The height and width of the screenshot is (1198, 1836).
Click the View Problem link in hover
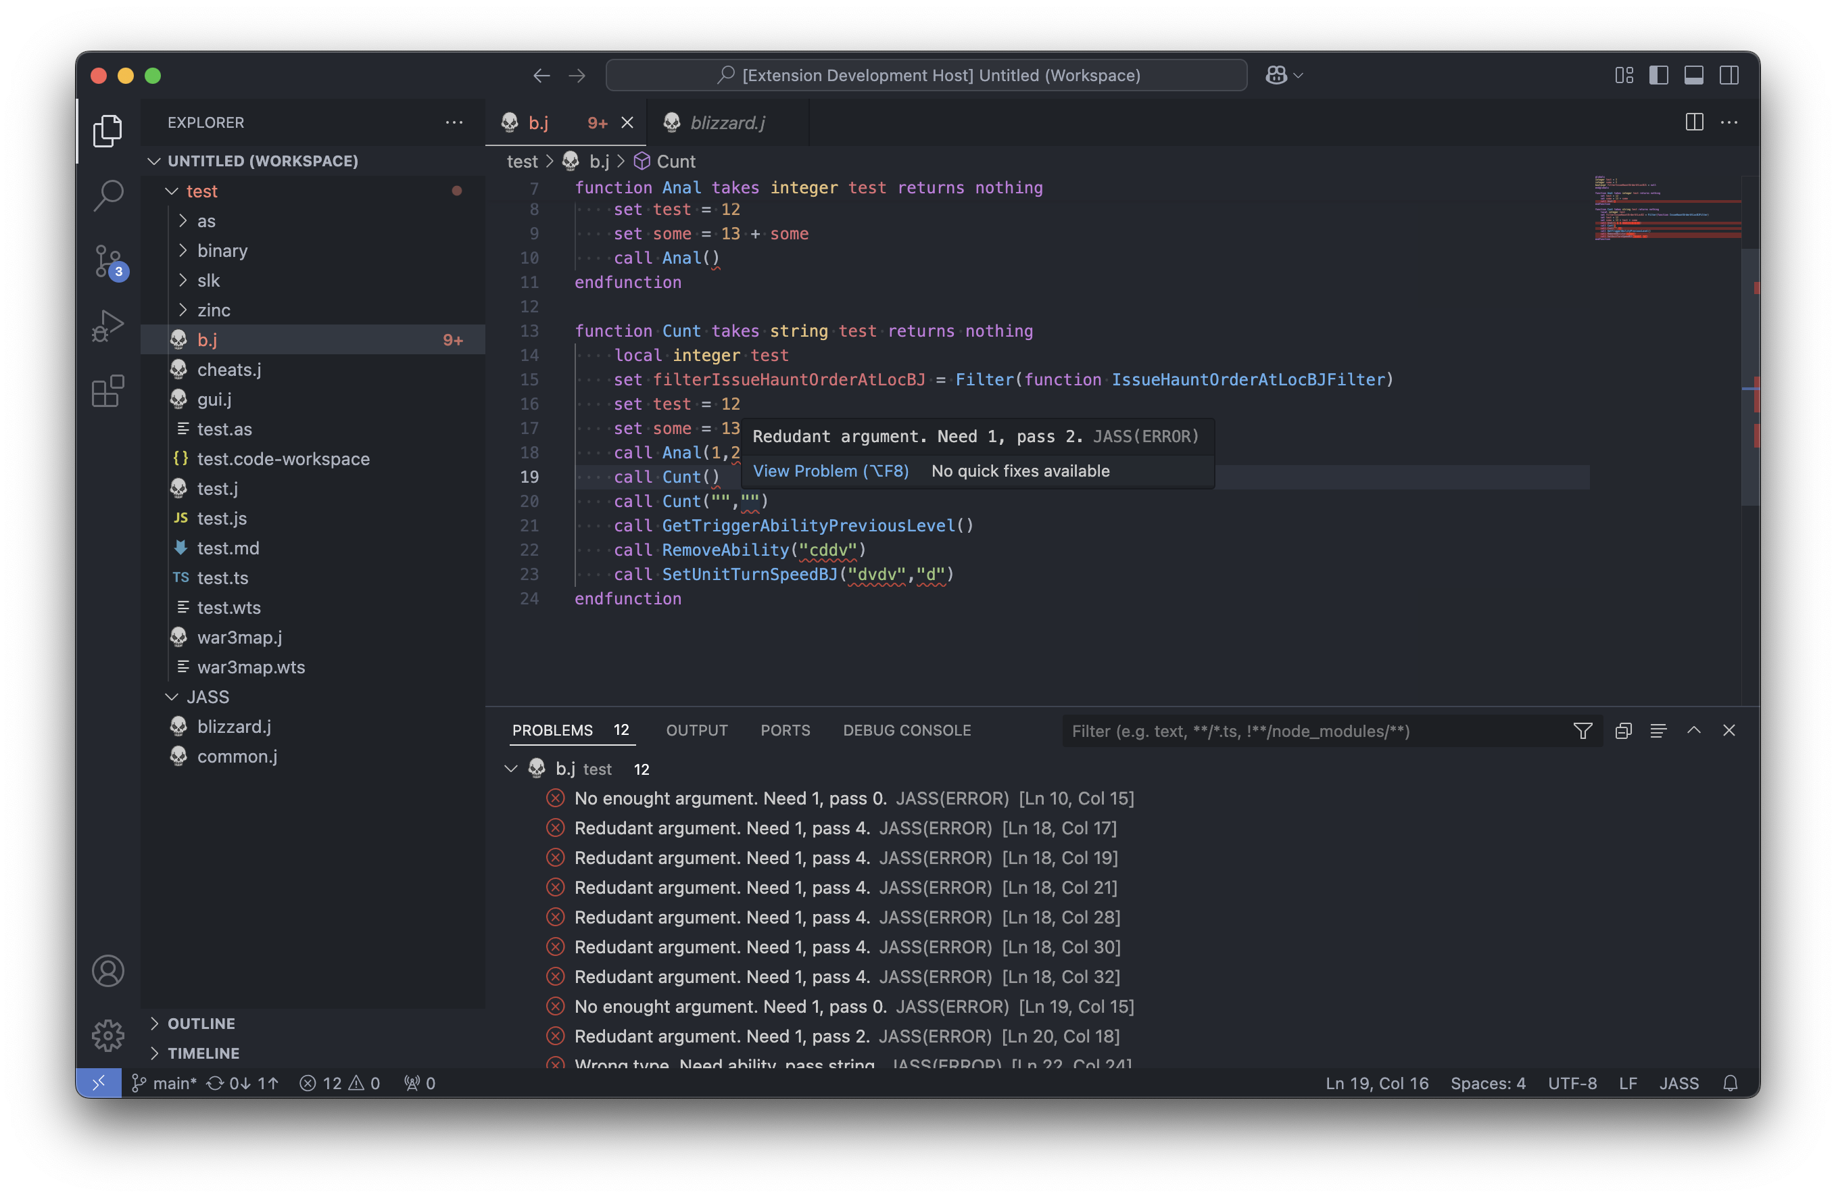pos(830,471)
